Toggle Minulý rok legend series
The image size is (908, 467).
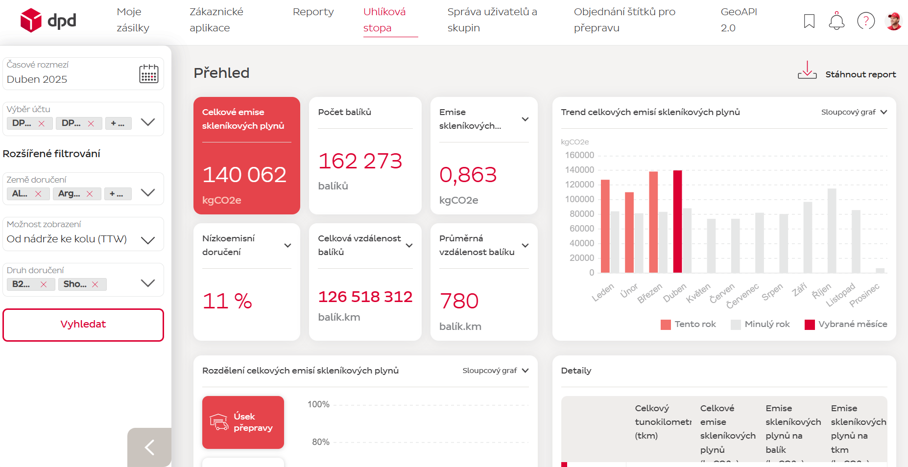(760, 325)
